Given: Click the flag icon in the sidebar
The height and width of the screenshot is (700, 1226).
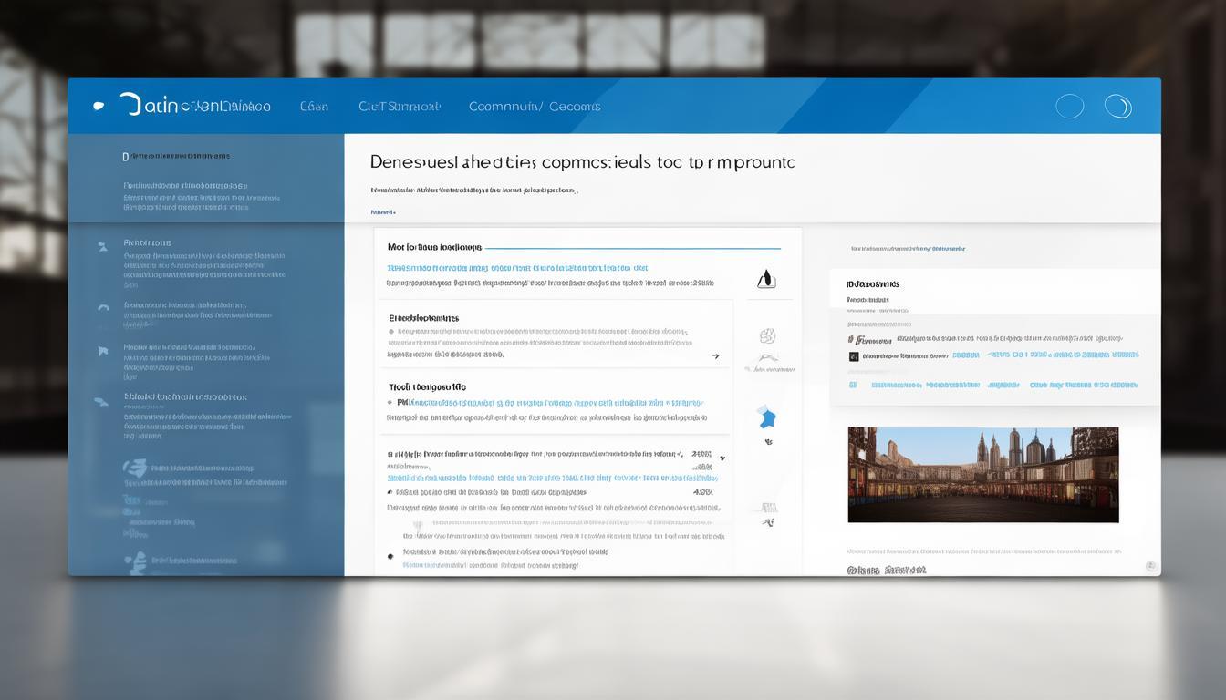Looking at the screenshot, I should (102, 350).
